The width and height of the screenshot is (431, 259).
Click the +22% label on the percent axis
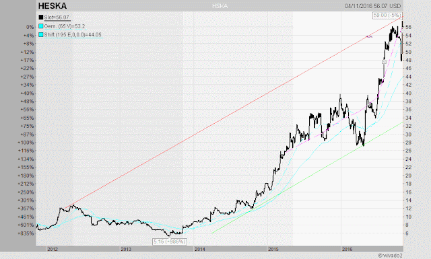[28, 69]
